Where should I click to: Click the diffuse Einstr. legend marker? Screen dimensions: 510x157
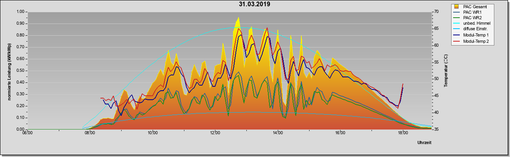pos(457,29)
